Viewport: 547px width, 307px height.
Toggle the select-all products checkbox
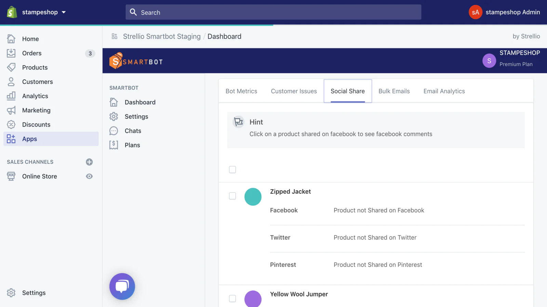(x=232, y=170)
